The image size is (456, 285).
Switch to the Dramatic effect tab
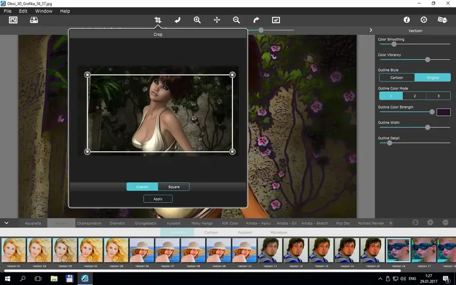click(117, 223)
